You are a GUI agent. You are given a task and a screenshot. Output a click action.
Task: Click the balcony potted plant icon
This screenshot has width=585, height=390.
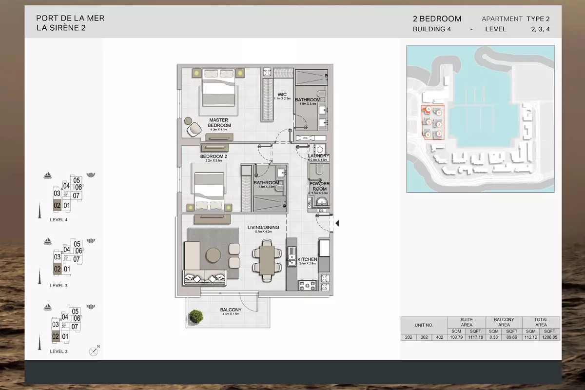tap(196, 316)
